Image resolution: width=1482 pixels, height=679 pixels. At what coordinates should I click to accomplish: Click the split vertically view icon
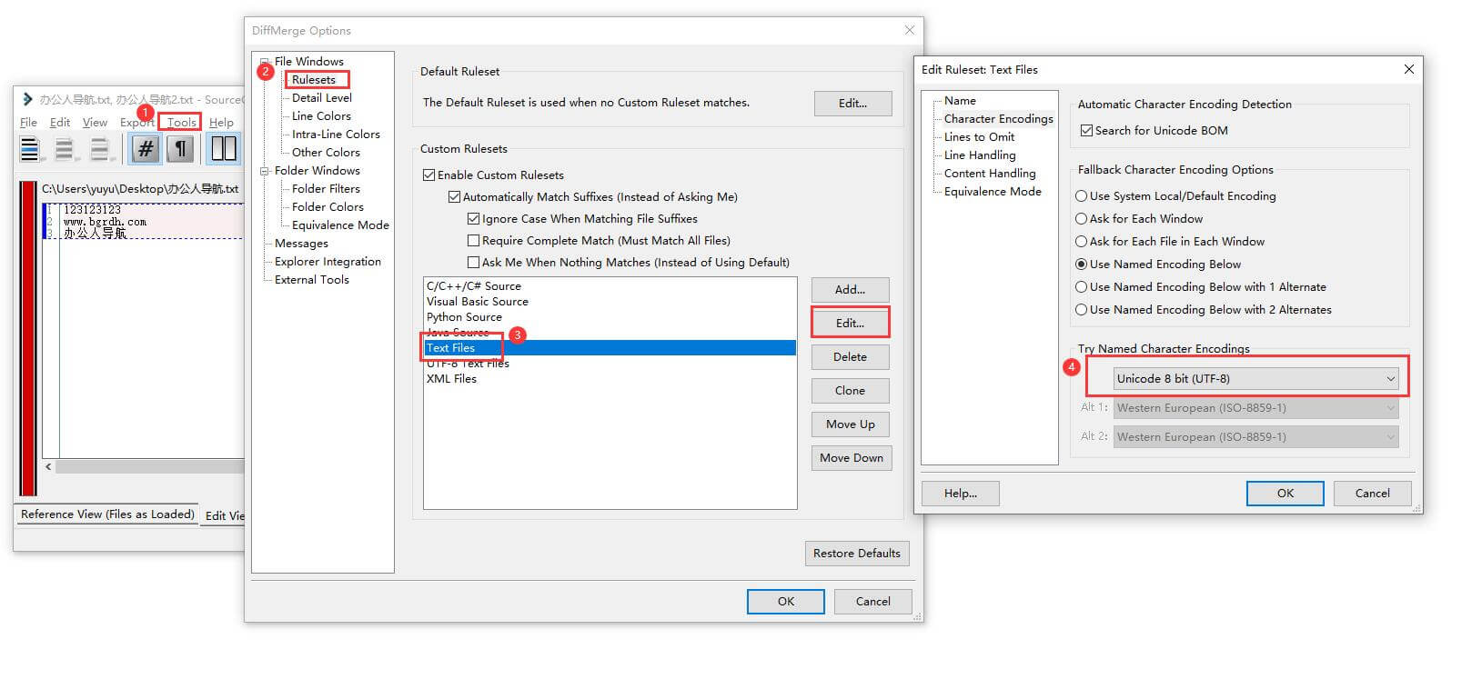pos(223,148)
